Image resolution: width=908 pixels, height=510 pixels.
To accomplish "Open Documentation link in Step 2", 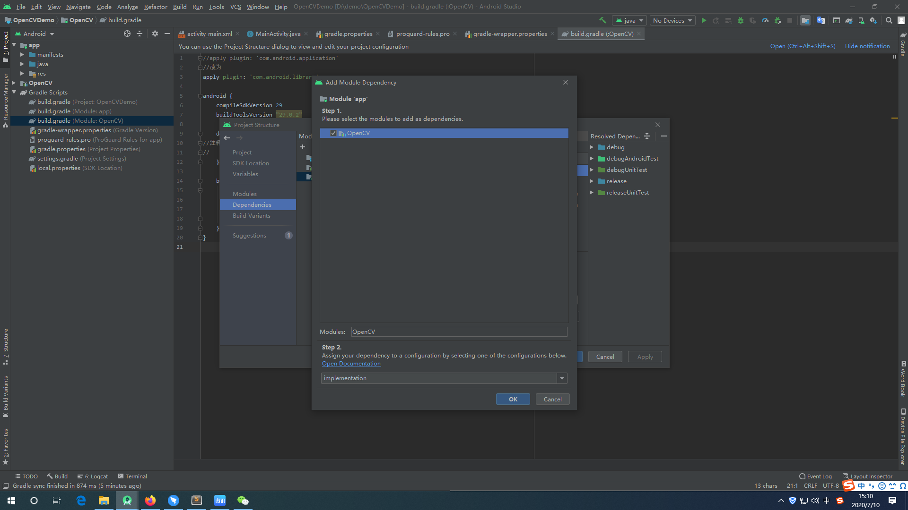I will point(351,363).
